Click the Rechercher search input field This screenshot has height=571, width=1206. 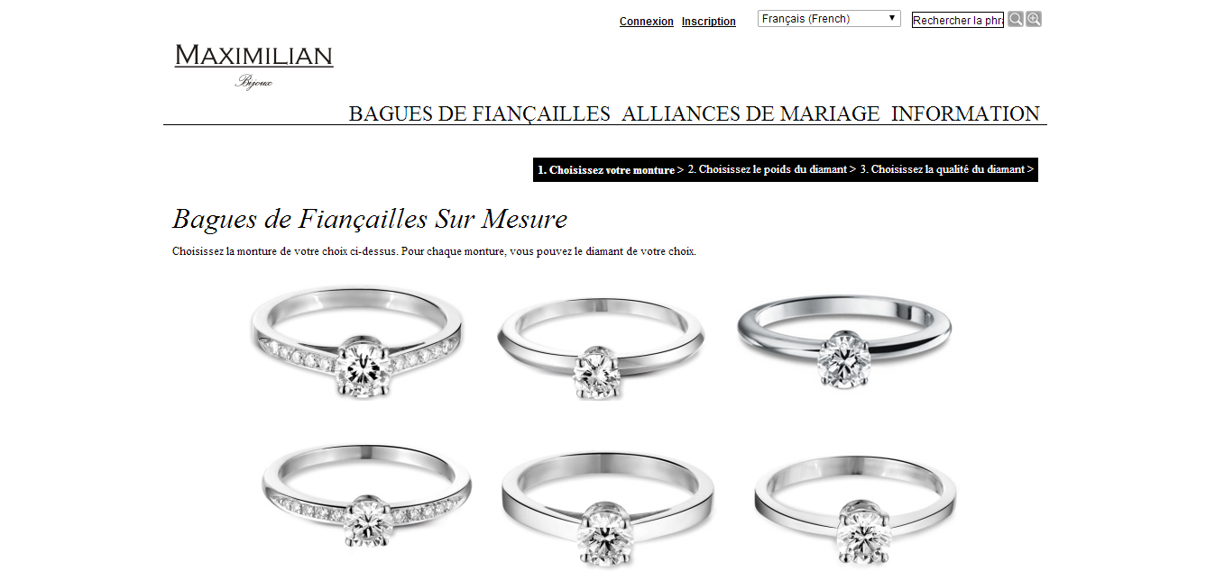point(958,20)
